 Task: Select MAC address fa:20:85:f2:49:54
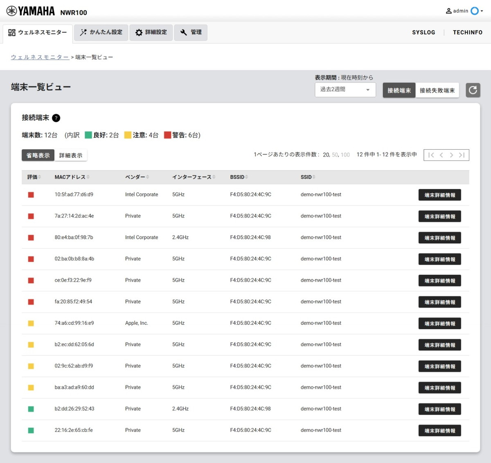pyautogui.click(x=73, y=301)
